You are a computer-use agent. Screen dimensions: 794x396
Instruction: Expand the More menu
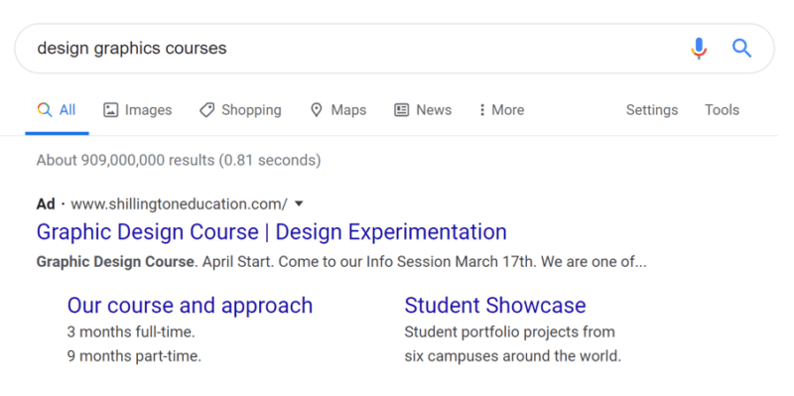pyautogui.click(x=501, y=110)
